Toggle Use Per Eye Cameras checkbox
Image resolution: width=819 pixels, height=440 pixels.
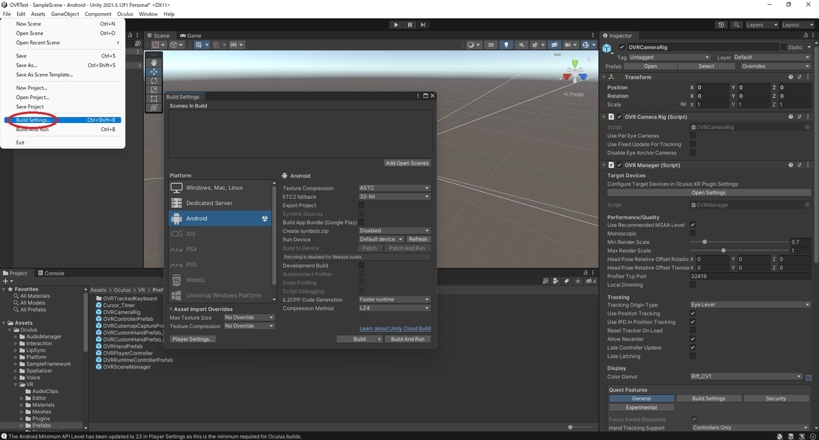(693, 136)
